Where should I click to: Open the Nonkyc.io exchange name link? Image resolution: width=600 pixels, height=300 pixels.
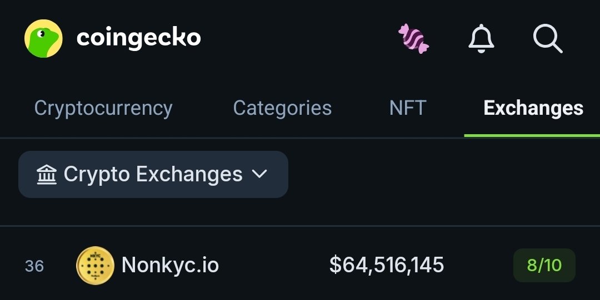tap(170, 265)
